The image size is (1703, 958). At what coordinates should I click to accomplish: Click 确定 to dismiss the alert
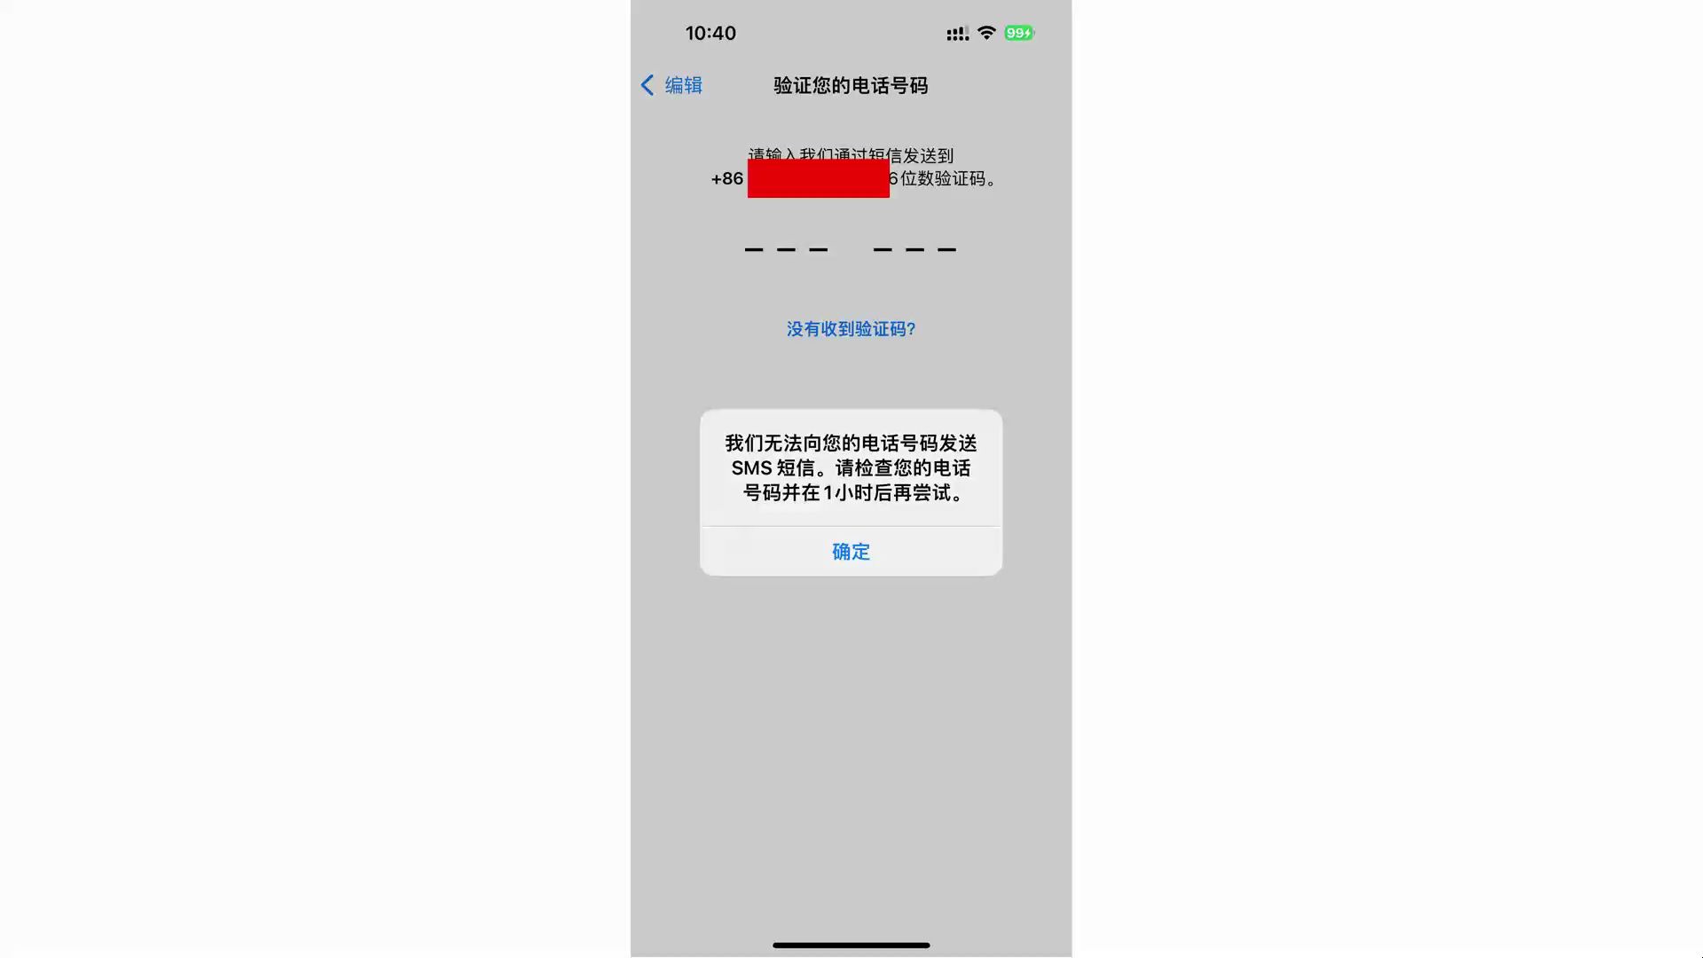click(851, 551)
